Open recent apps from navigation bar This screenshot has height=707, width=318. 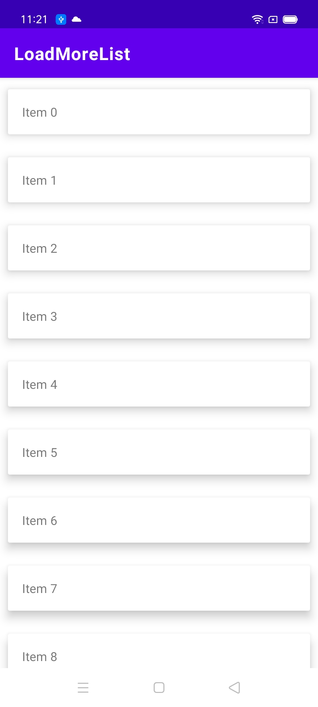[83, 688]
